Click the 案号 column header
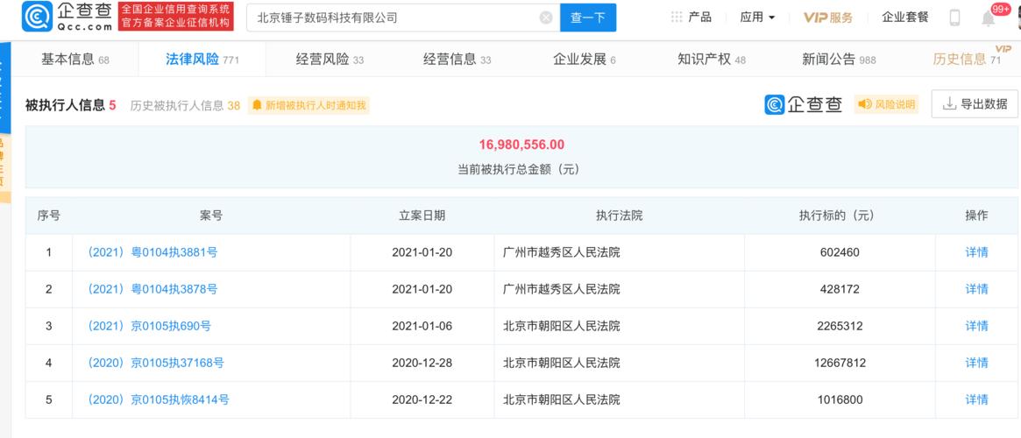The height and width of the screenshot is (438, 1021). pyautogui.click(x=211, y=215)
